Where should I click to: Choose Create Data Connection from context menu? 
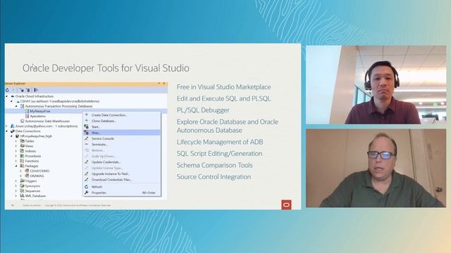tap(122, 115)
